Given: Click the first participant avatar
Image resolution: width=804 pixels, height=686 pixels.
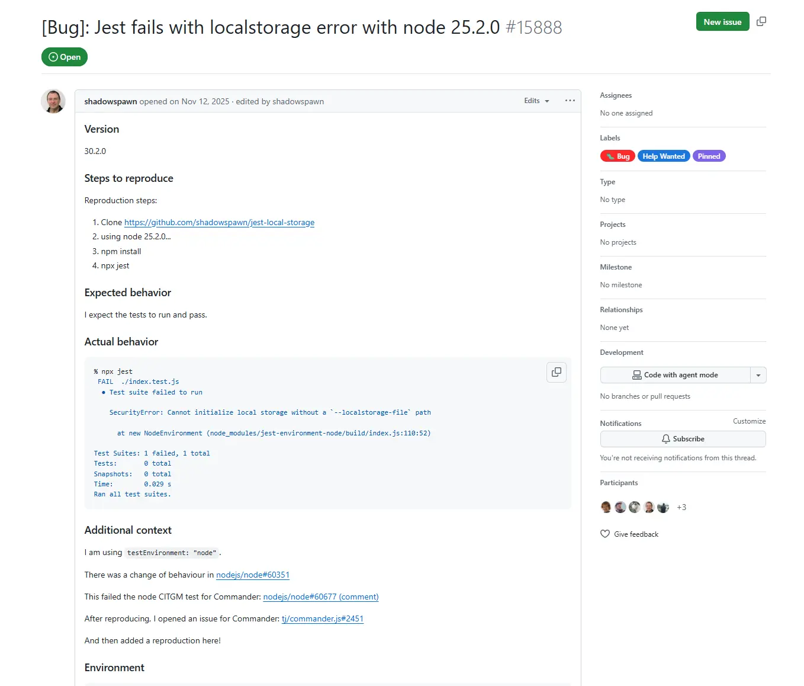Looking at the screenshot, I should tap(605, 507).
